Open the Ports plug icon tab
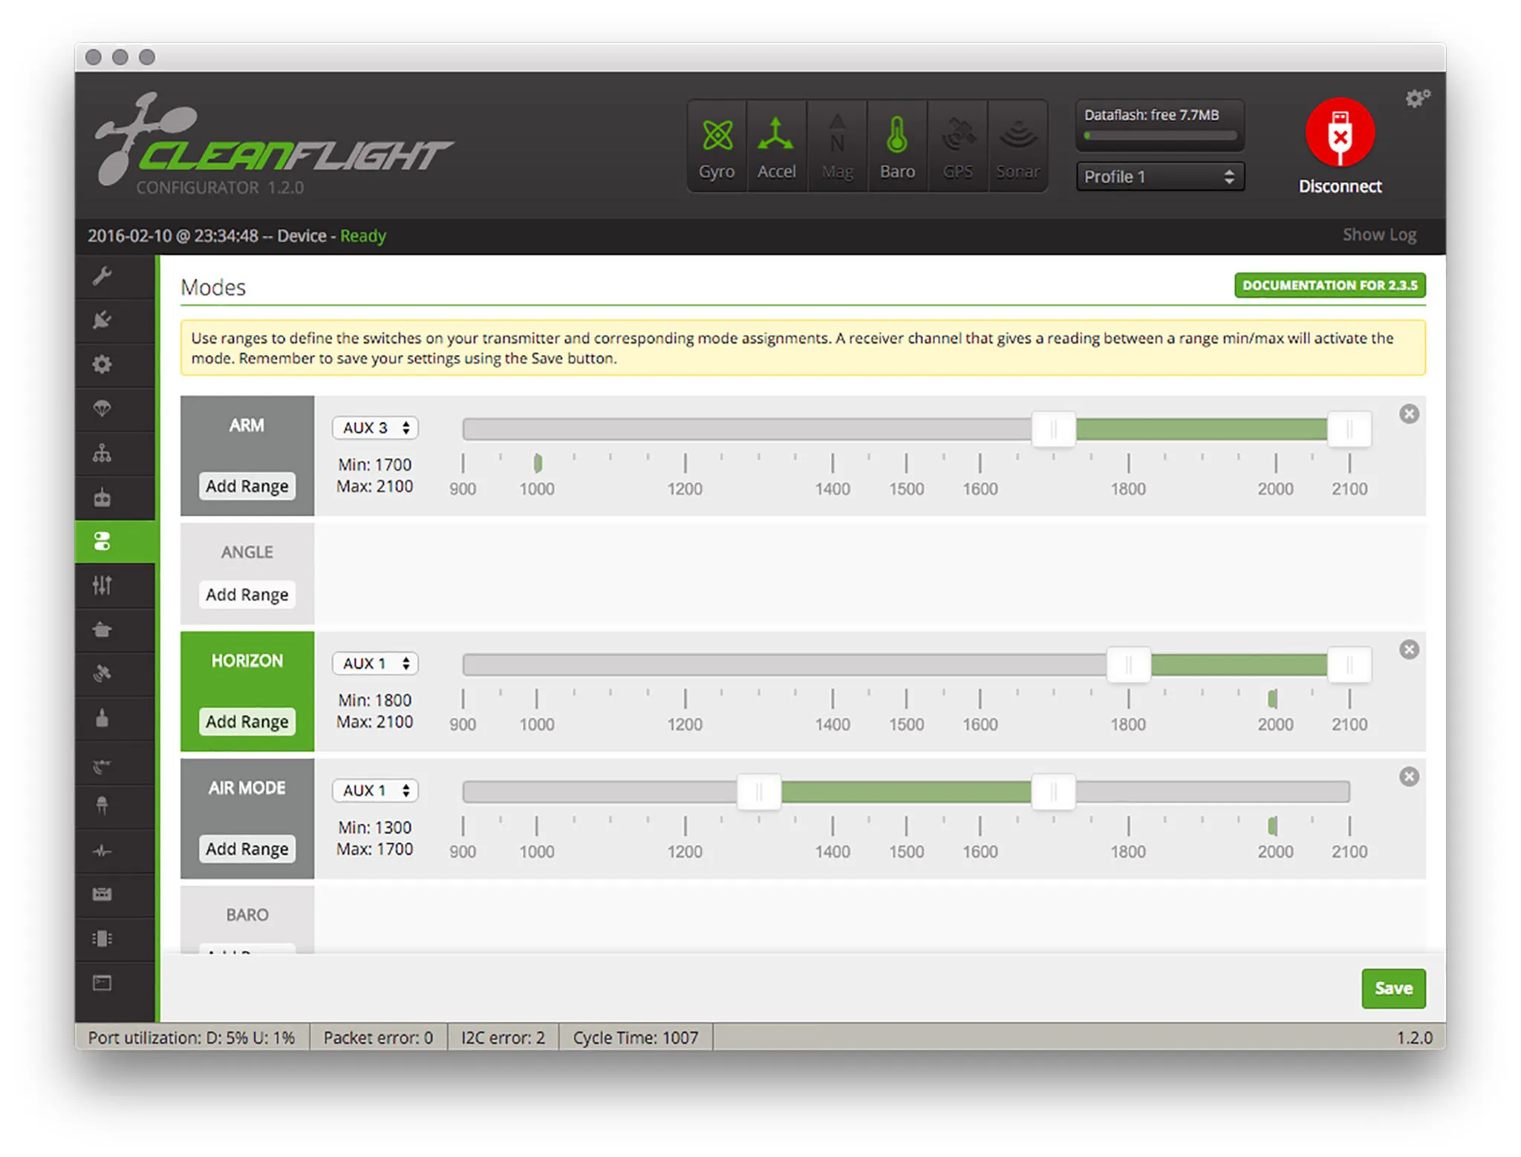 click(102, 320)
